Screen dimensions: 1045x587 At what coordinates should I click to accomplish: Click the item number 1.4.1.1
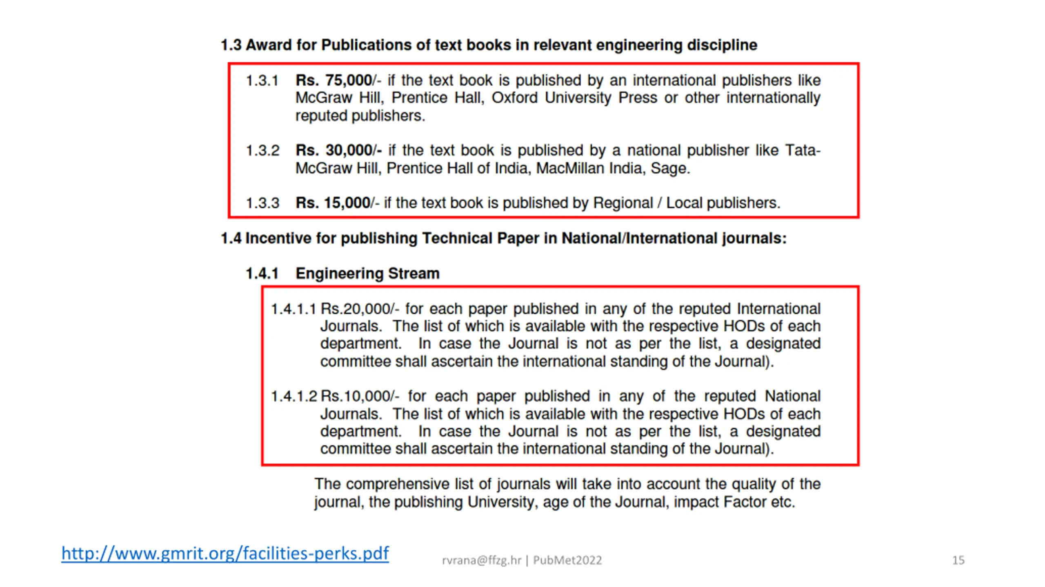293,309
